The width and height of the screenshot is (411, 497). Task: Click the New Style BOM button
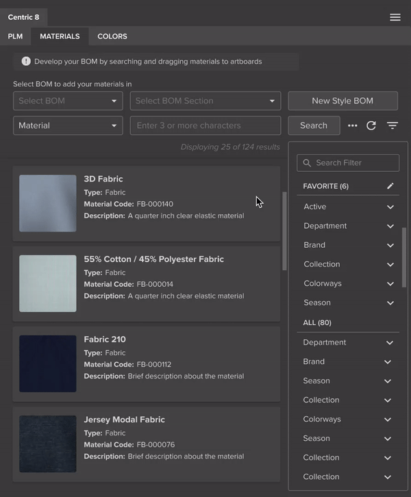point(342,101)
